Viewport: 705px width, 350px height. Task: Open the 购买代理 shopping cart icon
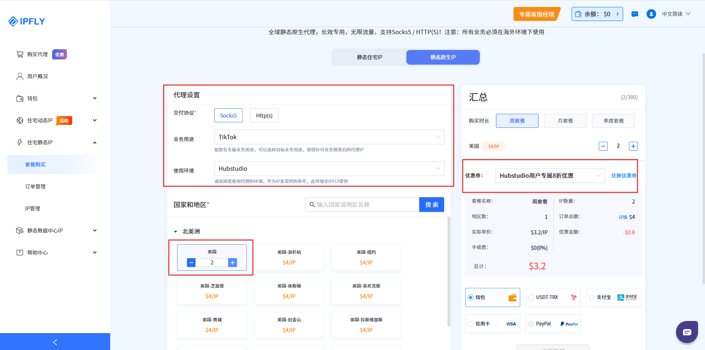20,54
